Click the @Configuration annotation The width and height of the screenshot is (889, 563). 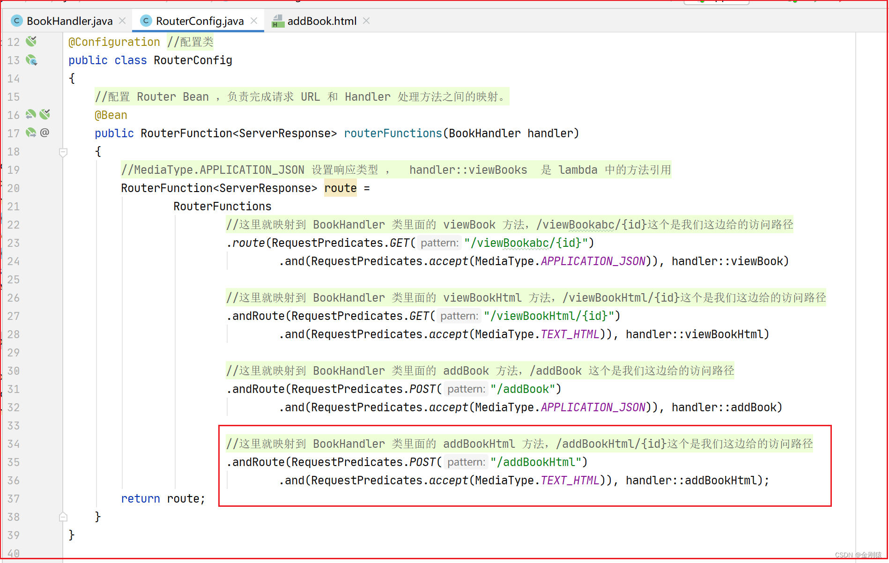coord(114,42)
